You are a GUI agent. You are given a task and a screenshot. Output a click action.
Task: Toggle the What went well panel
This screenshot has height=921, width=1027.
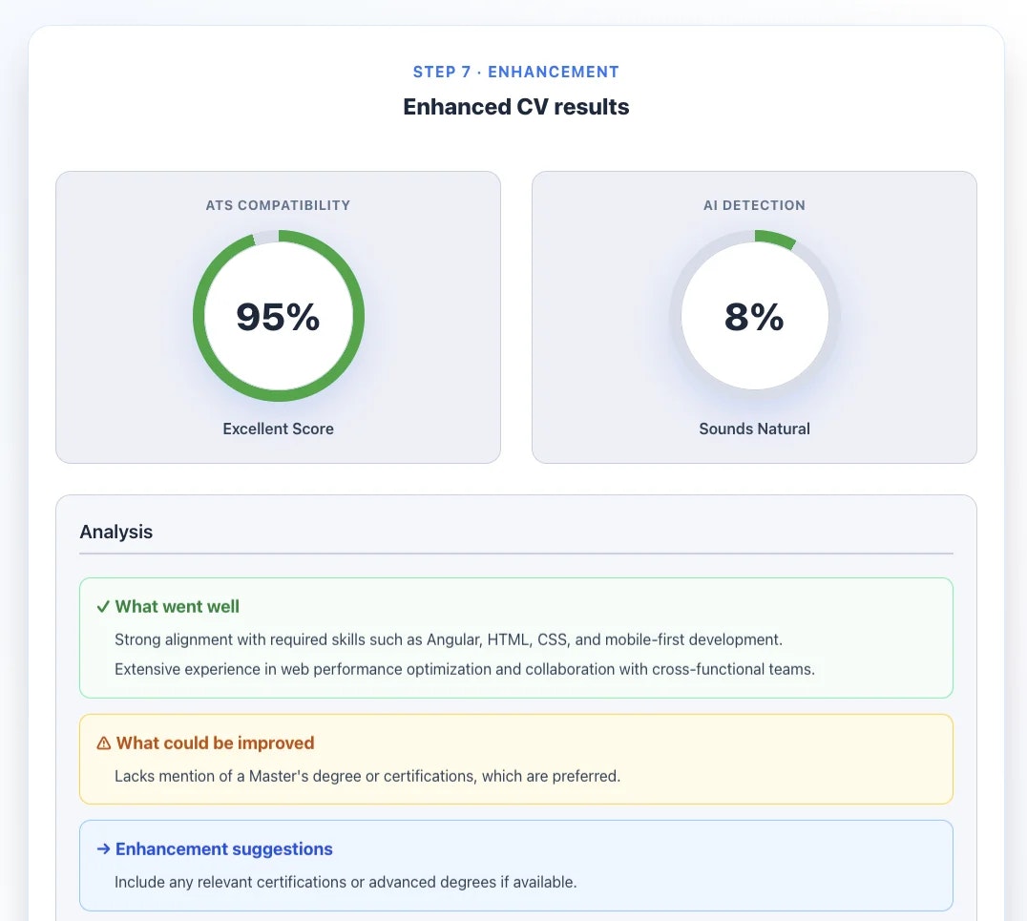515,637
